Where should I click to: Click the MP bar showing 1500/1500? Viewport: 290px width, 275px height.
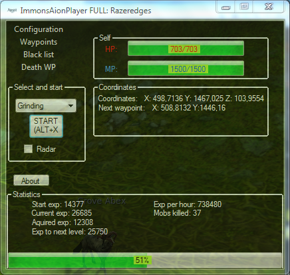[186, 69]
